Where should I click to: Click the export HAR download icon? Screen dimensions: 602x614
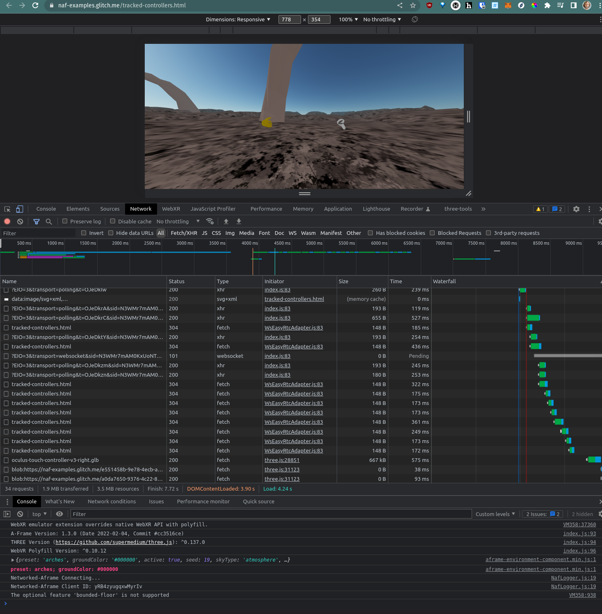pos(239,221)
